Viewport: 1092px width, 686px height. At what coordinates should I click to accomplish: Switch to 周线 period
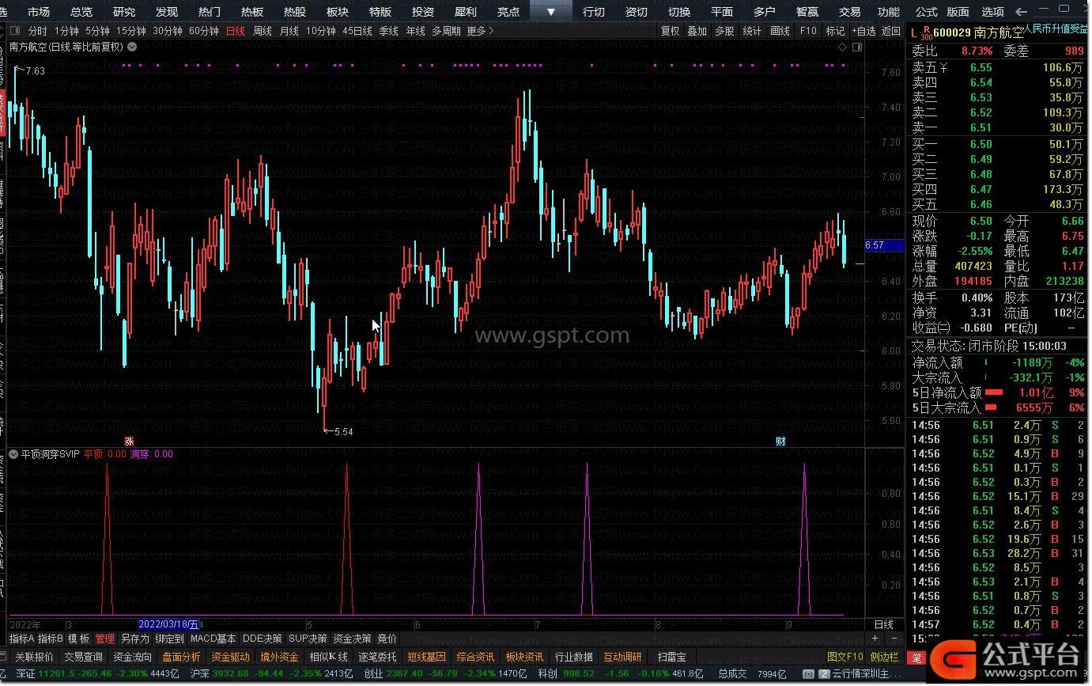(x=263, y=31)
